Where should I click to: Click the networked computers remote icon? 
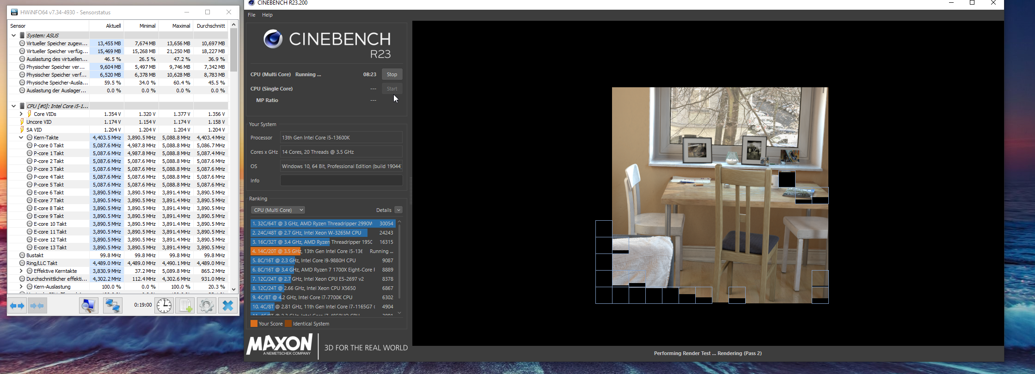click(x=112, y=306)
